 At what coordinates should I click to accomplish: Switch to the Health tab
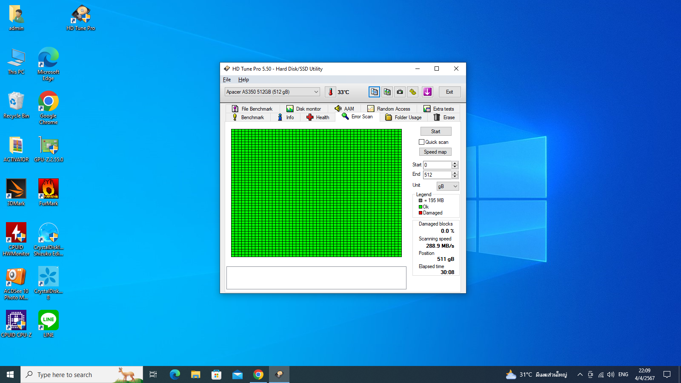point(318,117)
